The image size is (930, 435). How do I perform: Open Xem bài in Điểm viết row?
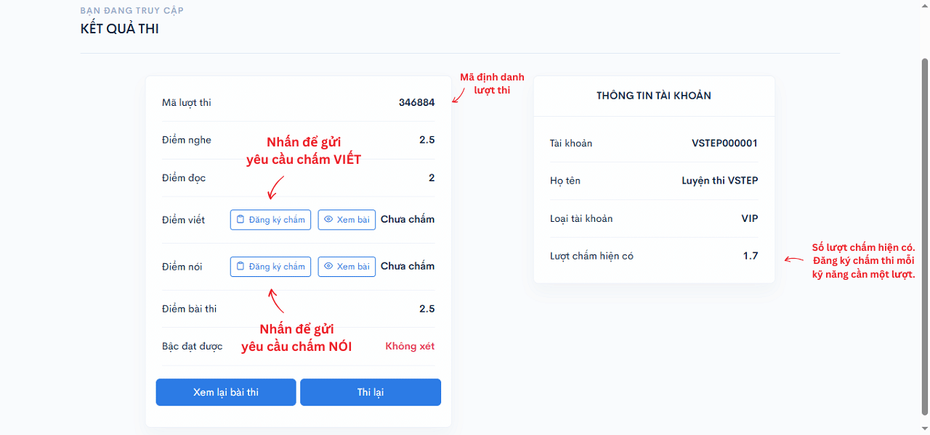coord(347,220)
